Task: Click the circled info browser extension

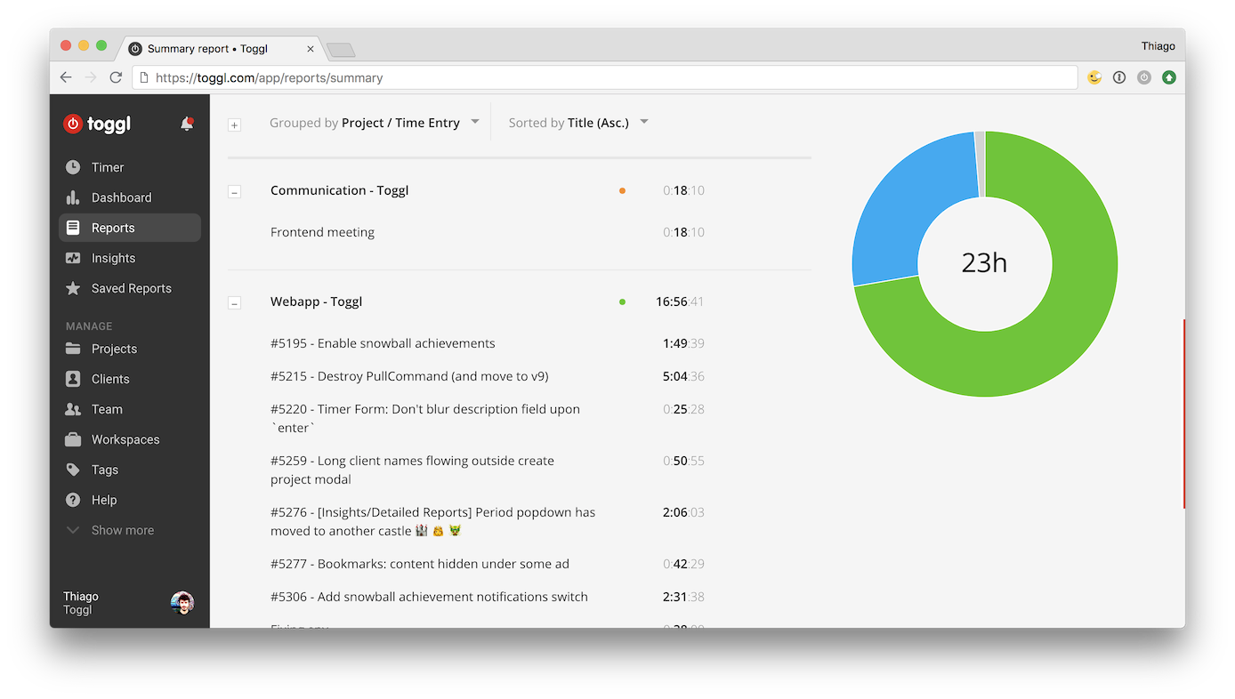Action: click(x=1119, y=77)
